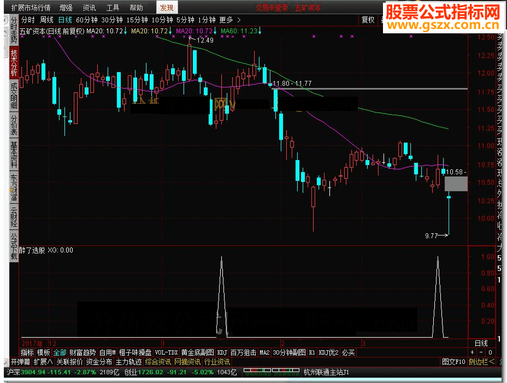This screenshot has height=383, width=507.
Task: Switch chart to 60分钟 period
Action: [x=87, y=20]
